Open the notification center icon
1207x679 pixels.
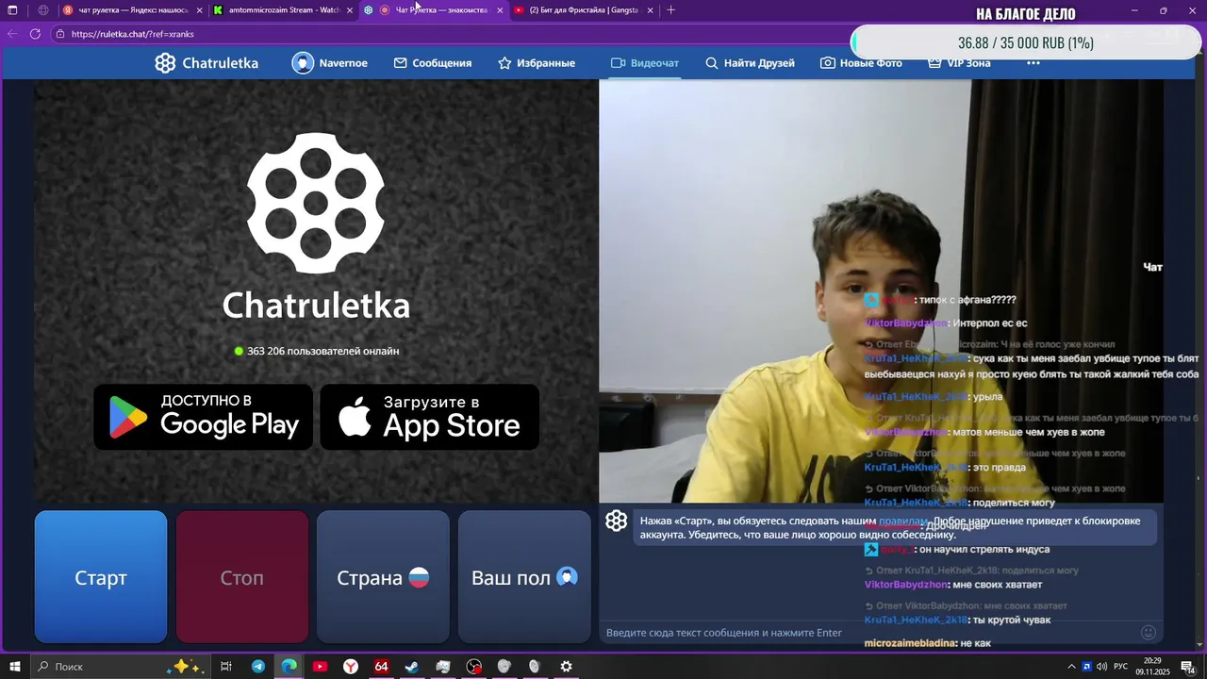1188,667
